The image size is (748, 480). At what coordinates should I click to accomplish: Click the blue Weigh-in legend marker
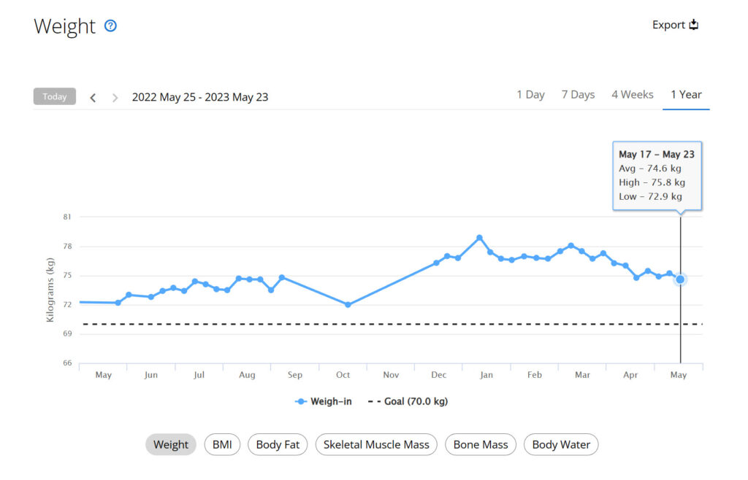[x=302, y=401]
